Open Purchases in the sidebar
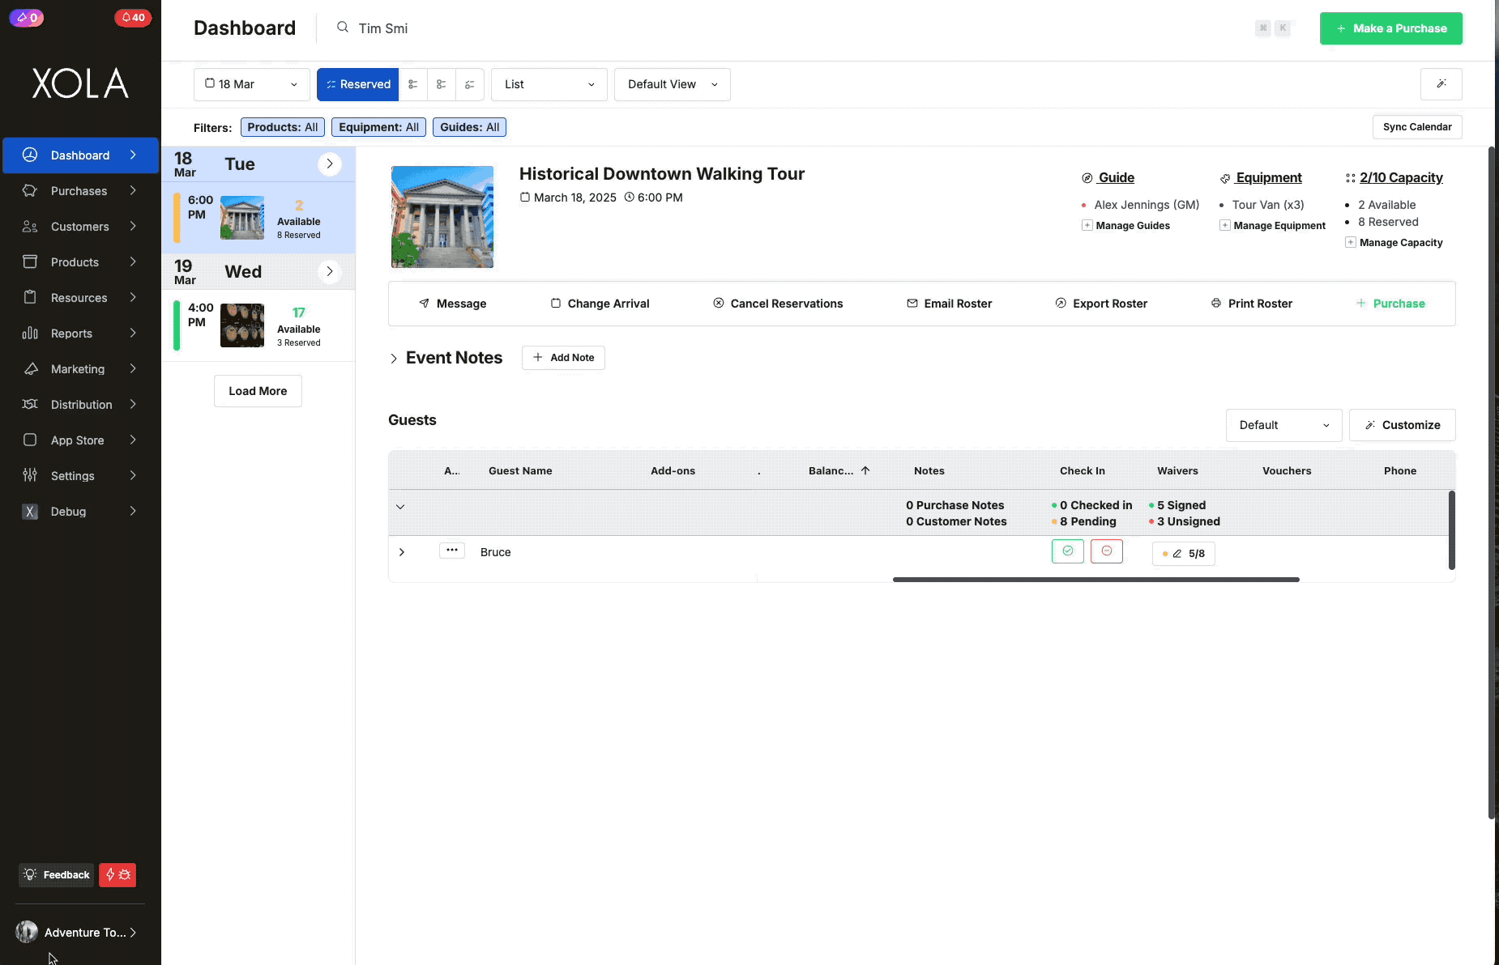1499x965 pixels. (80, 190)
